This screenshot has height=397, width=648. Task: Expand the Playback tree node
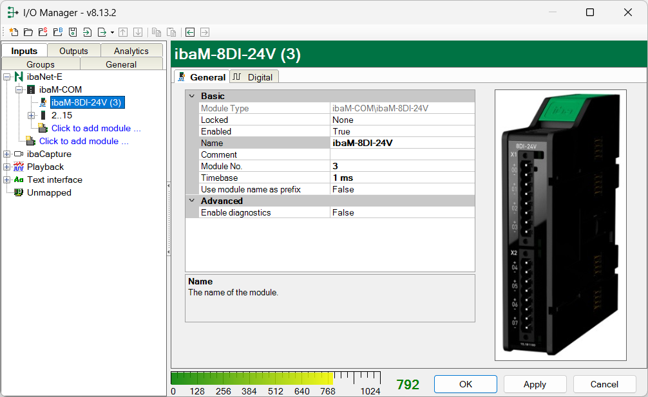(7, 167)
